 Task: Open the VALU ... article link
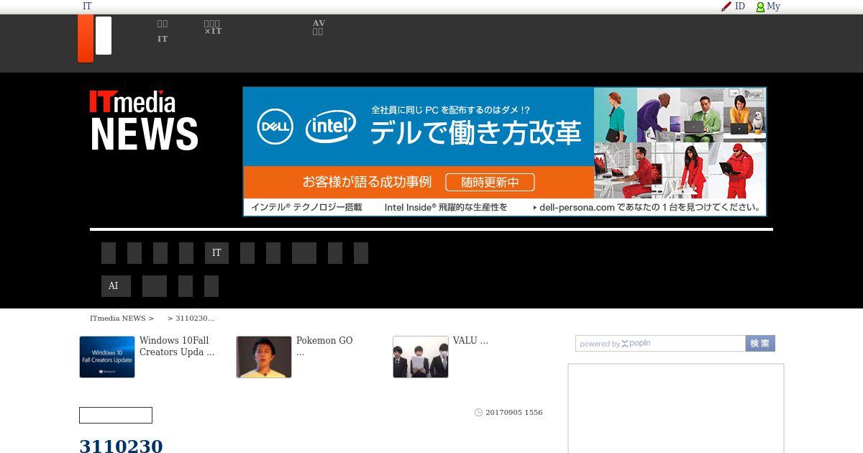(x=470, y=341)
